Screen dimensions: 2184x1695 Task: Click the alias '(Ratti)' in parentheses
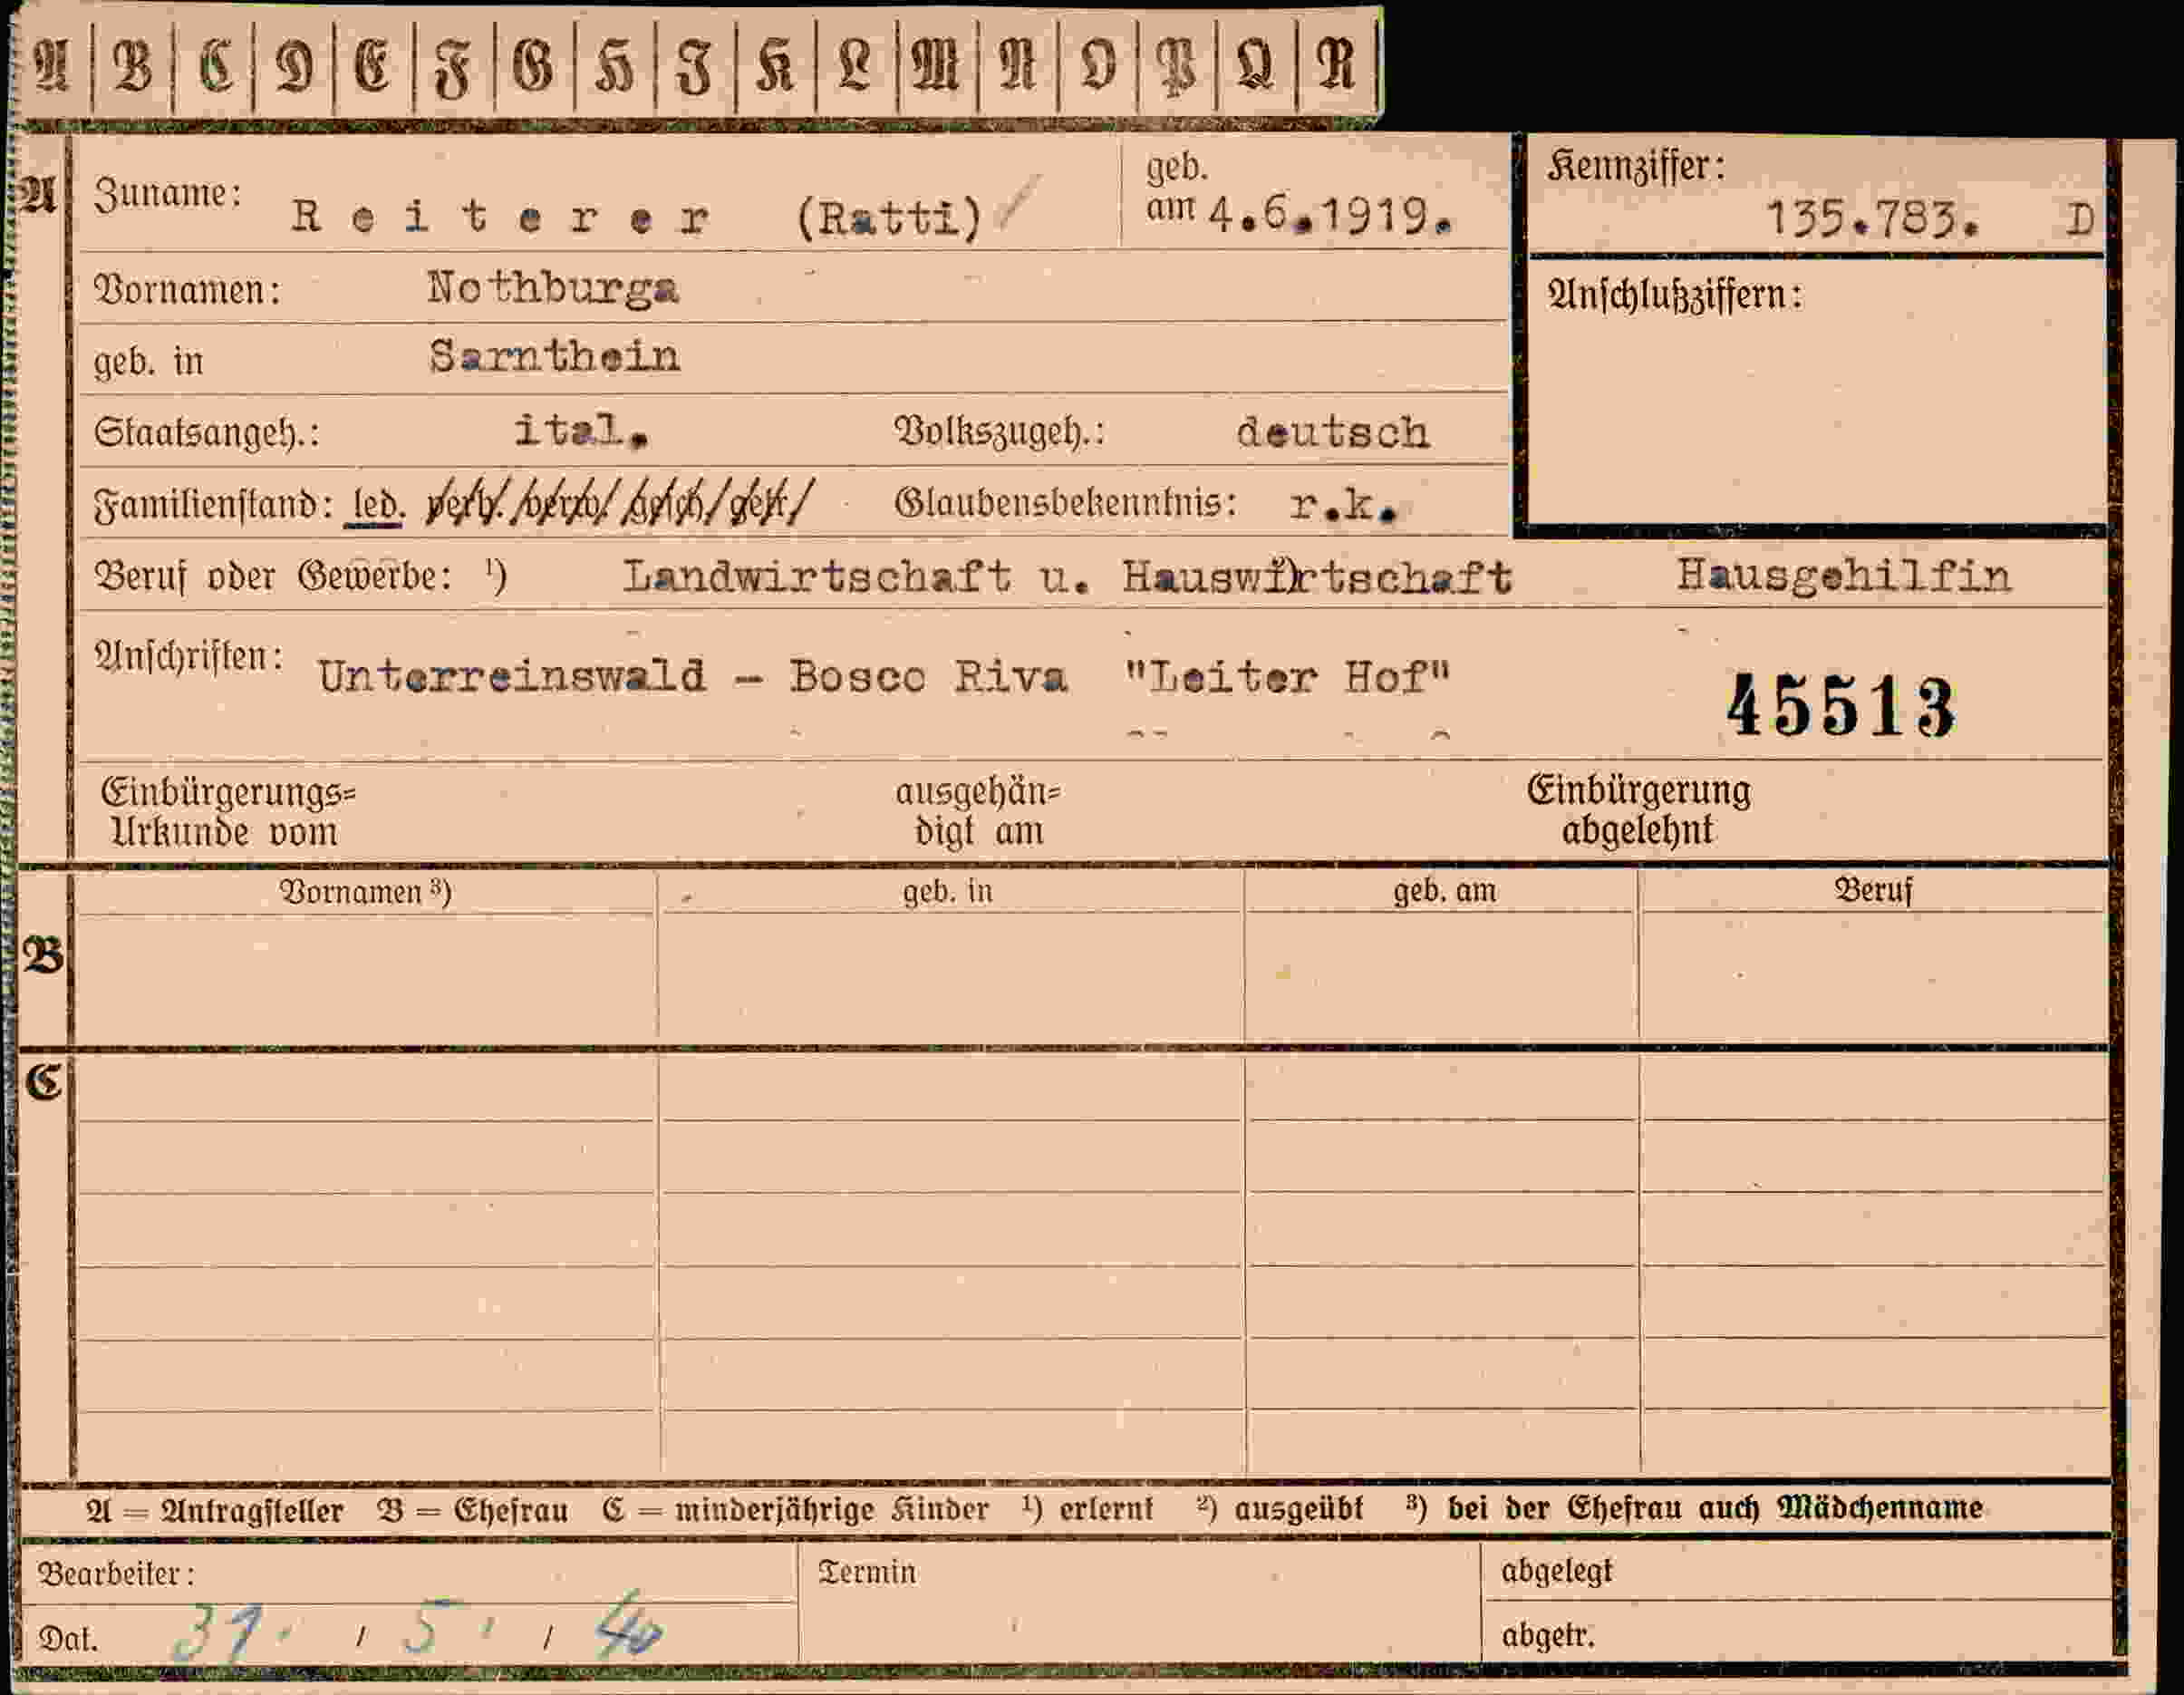tap(890, 218)
